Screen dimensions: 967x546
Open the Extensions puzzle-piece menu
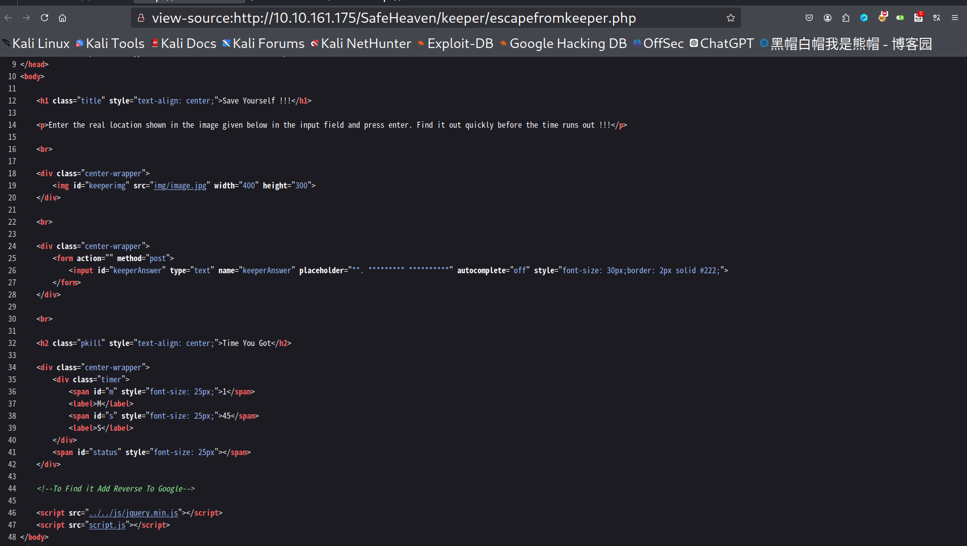point(846,18)
